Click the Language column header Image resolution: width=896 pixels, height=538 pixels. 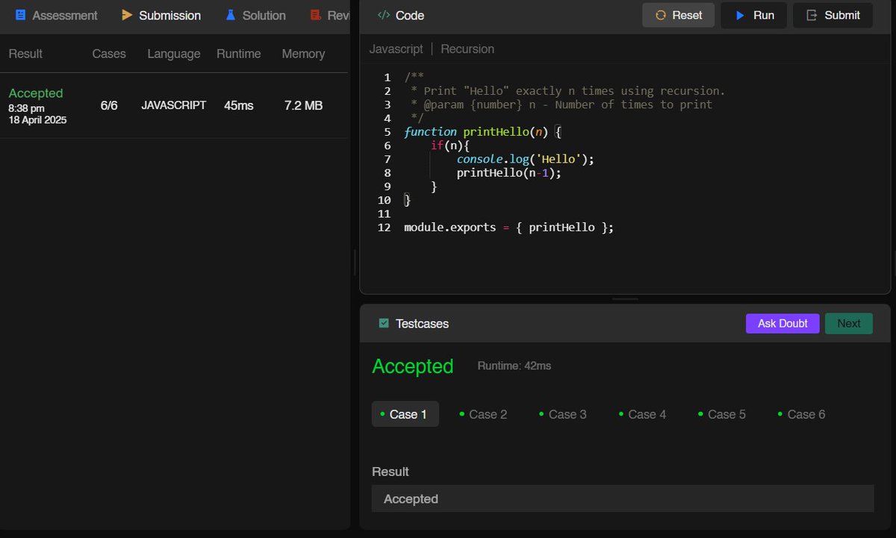point(174,54)
